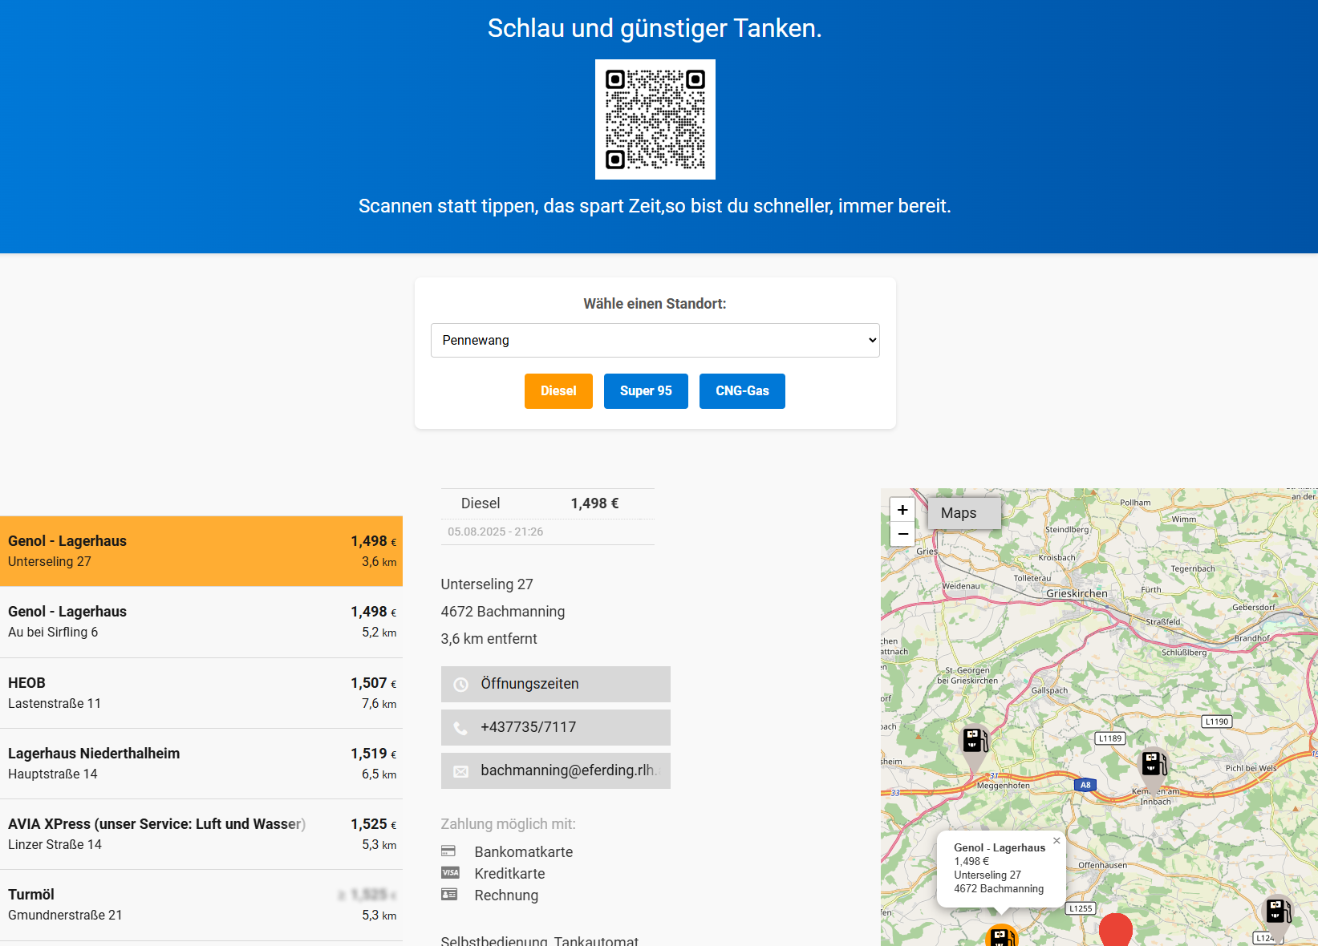Zoom in on the map
Screen dimensions: 1318x946
pos(902,510)
